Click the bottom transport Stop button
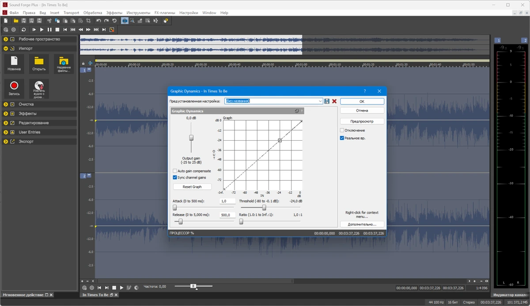The width and height of the screenshot is (530, 306). tap(114, 287)
